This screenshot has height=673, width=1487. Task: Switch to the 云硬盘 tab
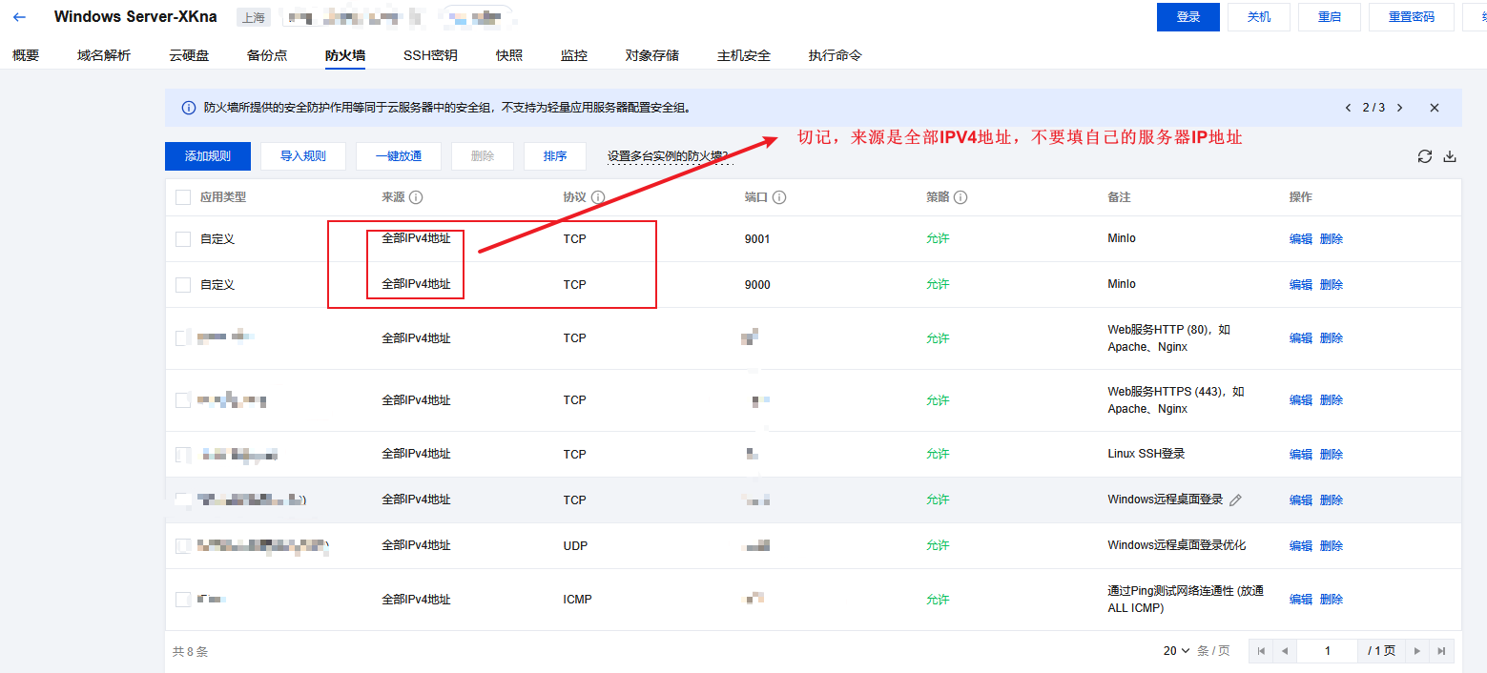click(x=189, y=55)
